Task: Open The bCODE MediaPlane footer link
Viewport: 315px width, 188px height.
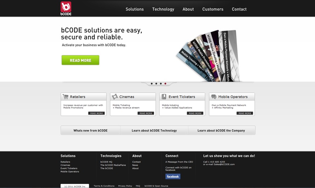Action: coord(113,165)
